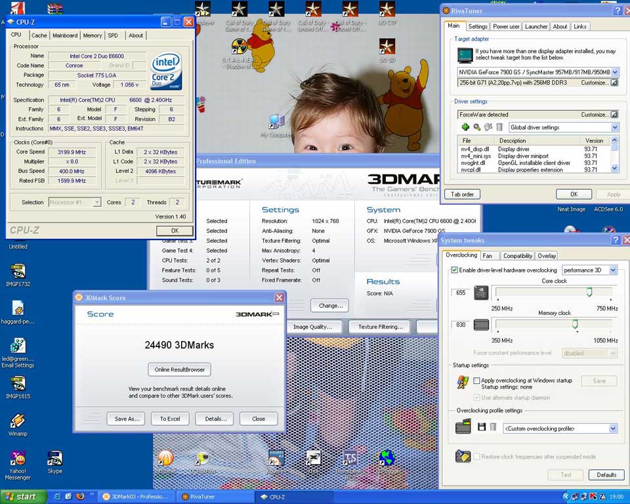Click the Core clock slider handle
This screenshot has height=504, width=630.
(x=589, y=292)
